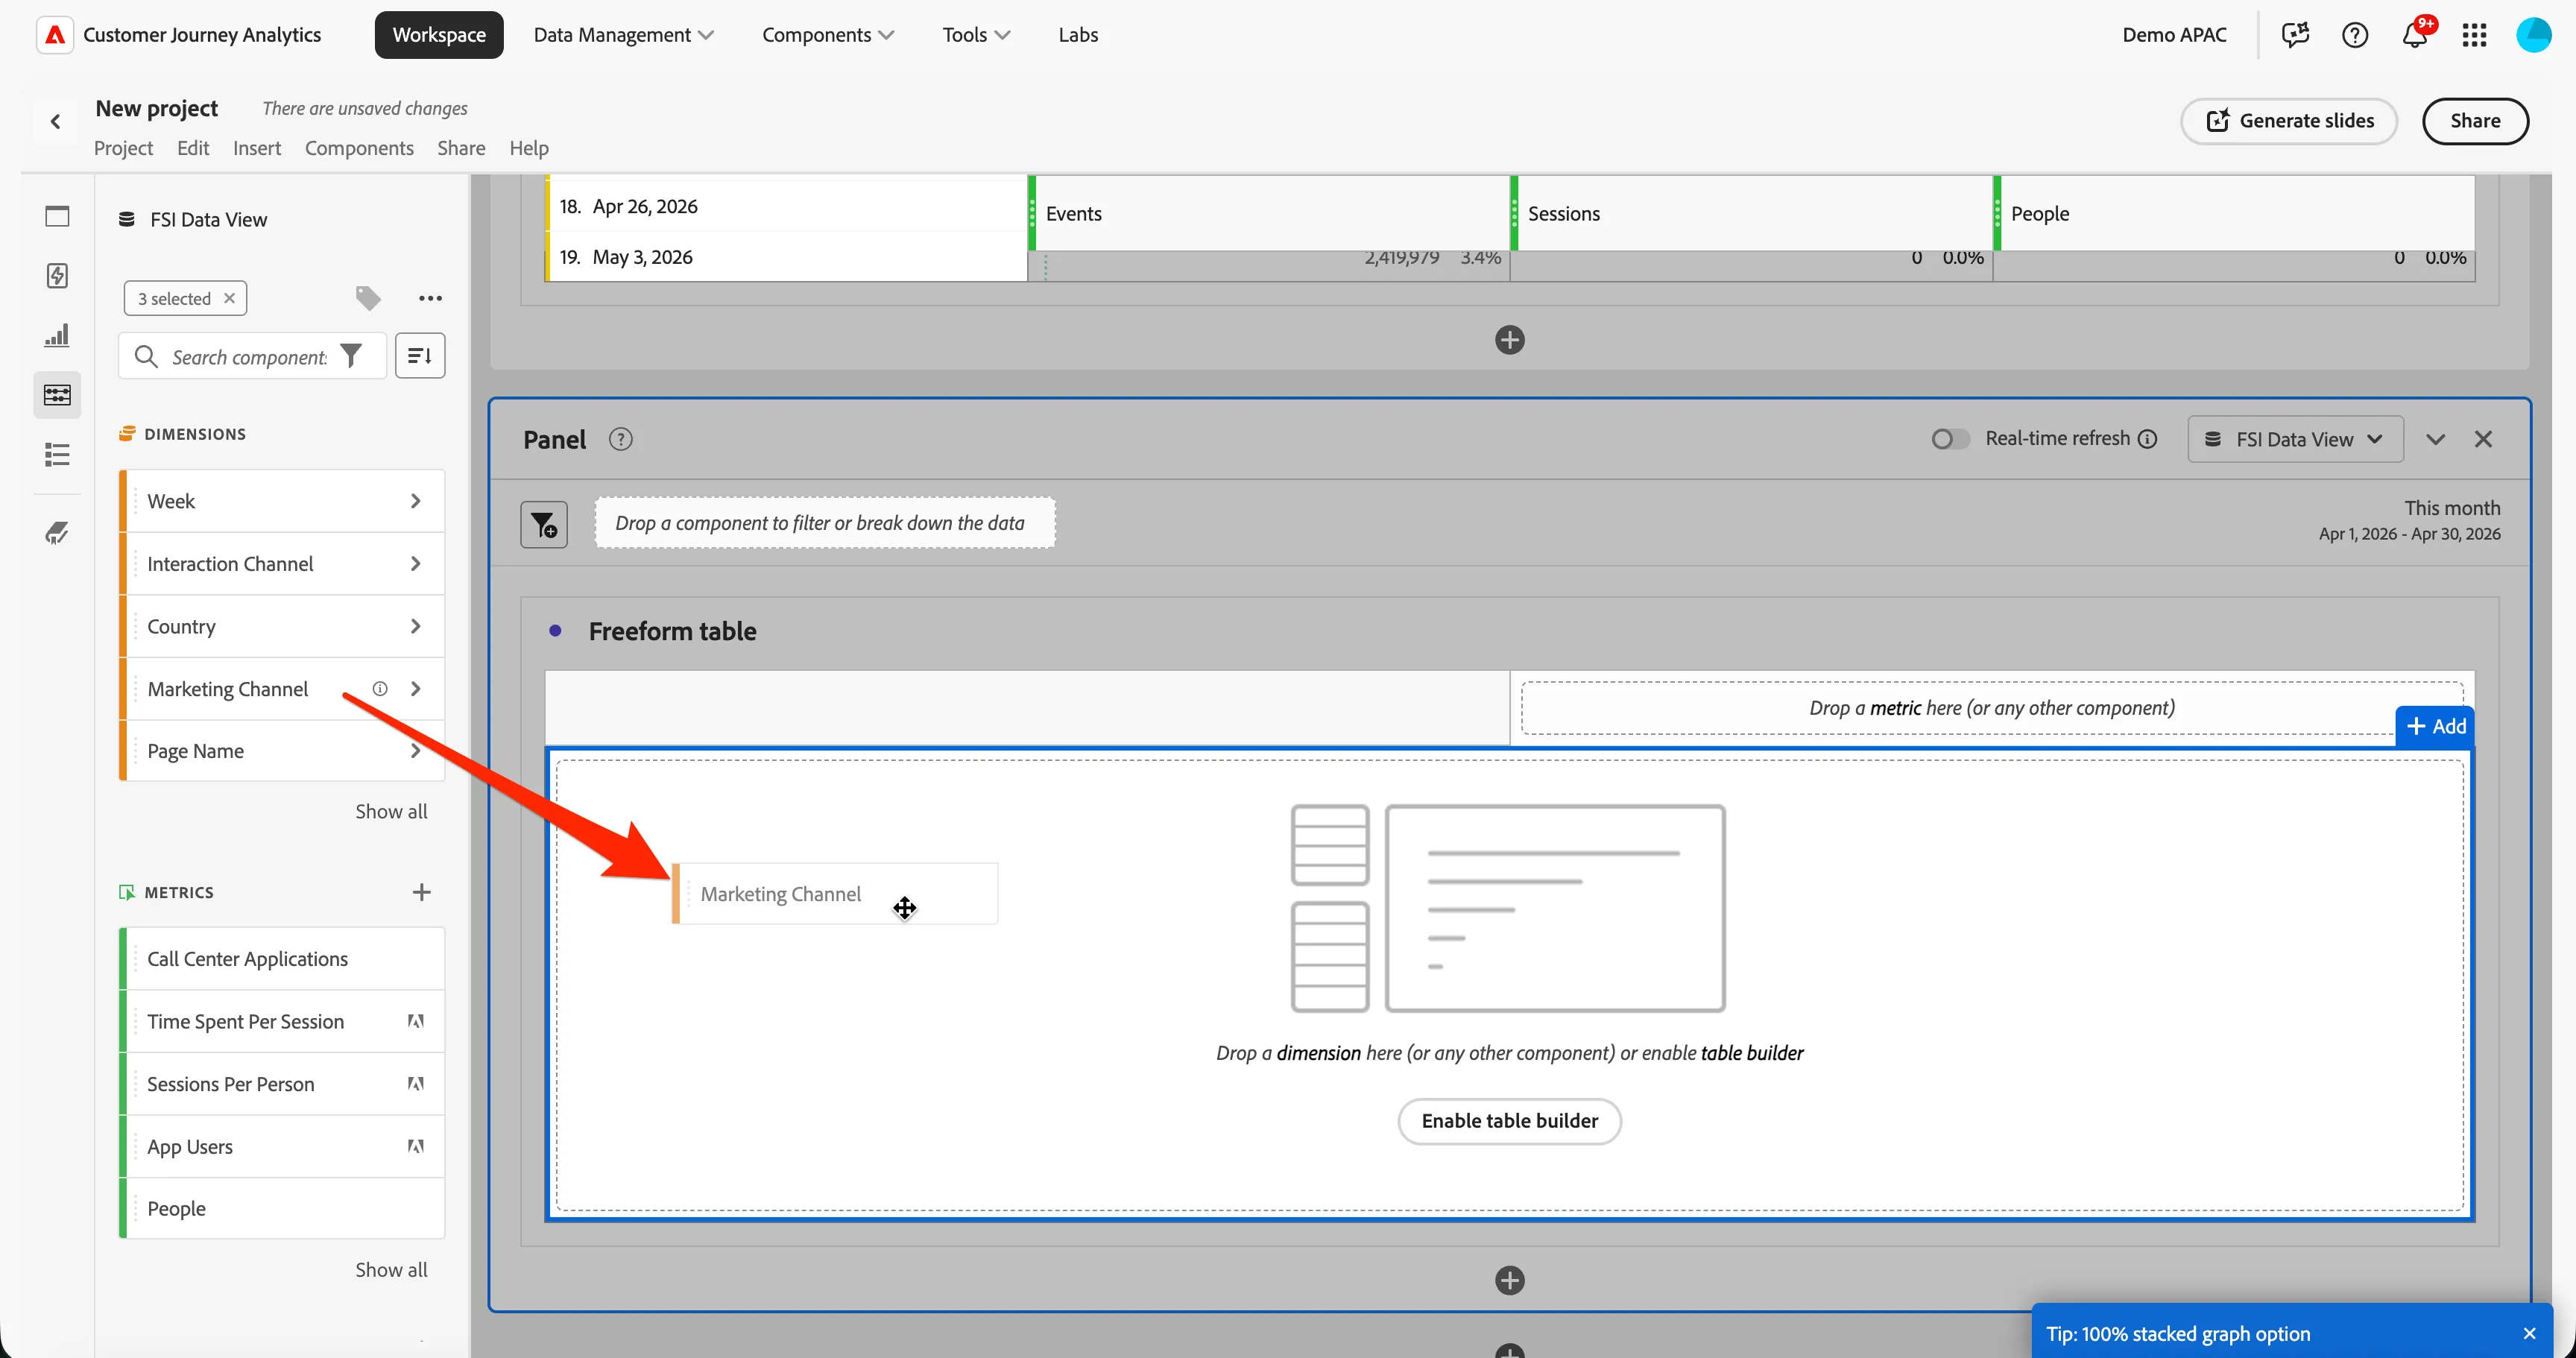Clear the 3 selected filter chip

(x=229, y=298)
